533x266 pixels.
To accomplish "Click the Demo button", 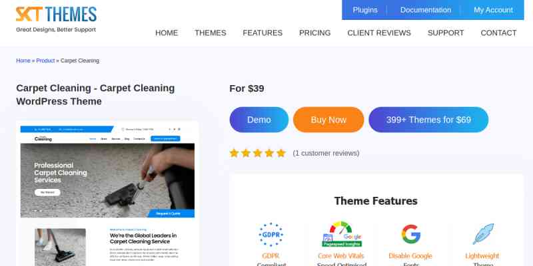I will point(259,120).
